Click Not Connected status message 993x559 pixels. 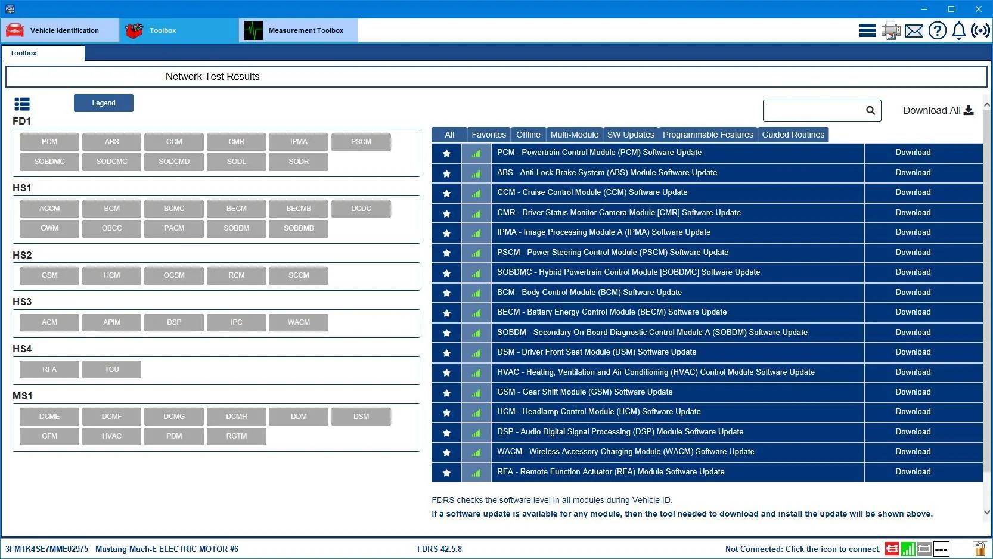tap(803, 549)
